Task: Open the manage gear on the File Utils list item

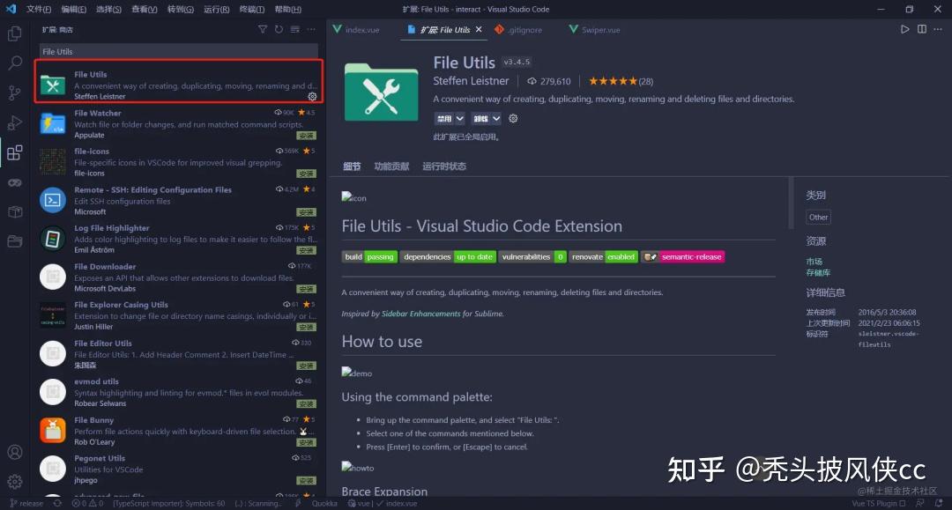Action: 312,96
